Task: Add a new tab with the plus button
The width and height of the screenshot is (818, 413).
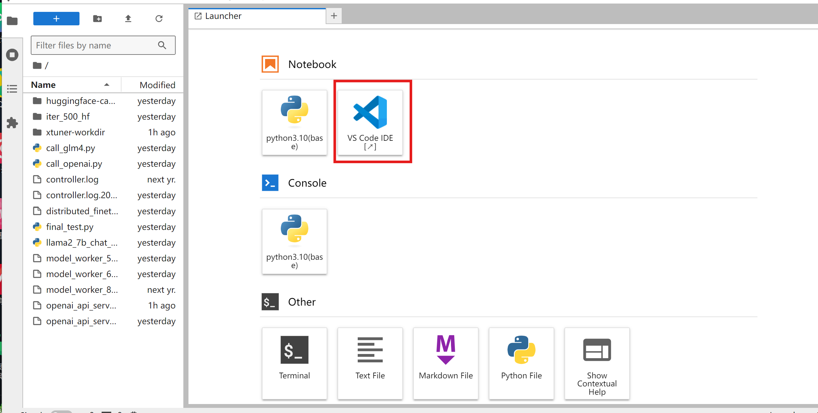Action: (334, 16)
